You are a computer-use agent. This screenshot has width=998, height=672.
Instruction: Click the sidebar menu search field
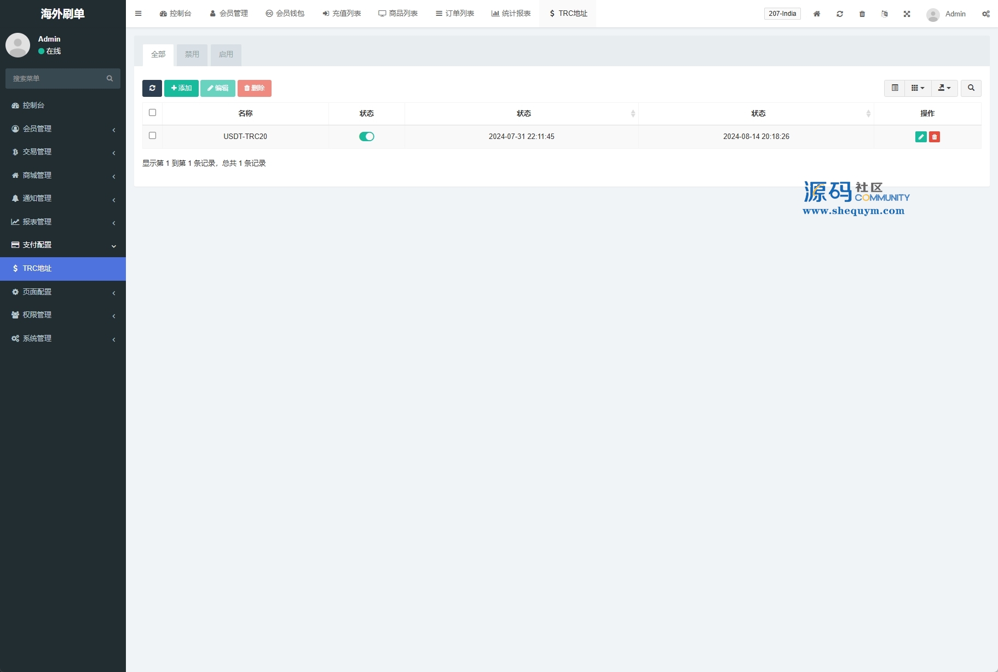tap(57, 78)
